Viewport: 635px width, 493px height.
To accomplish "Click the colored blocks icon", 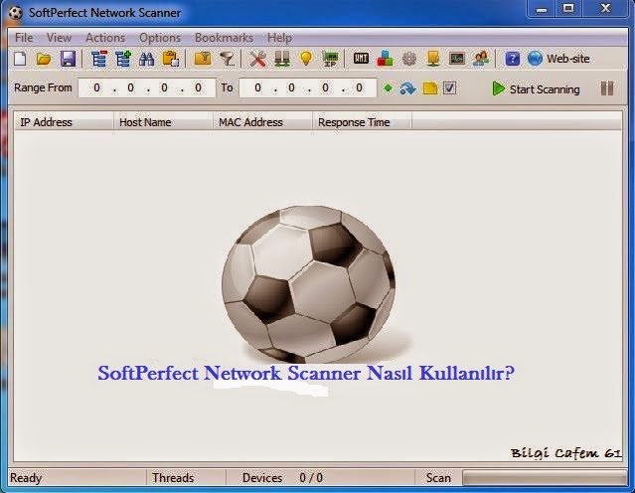I will pos(385,59).
